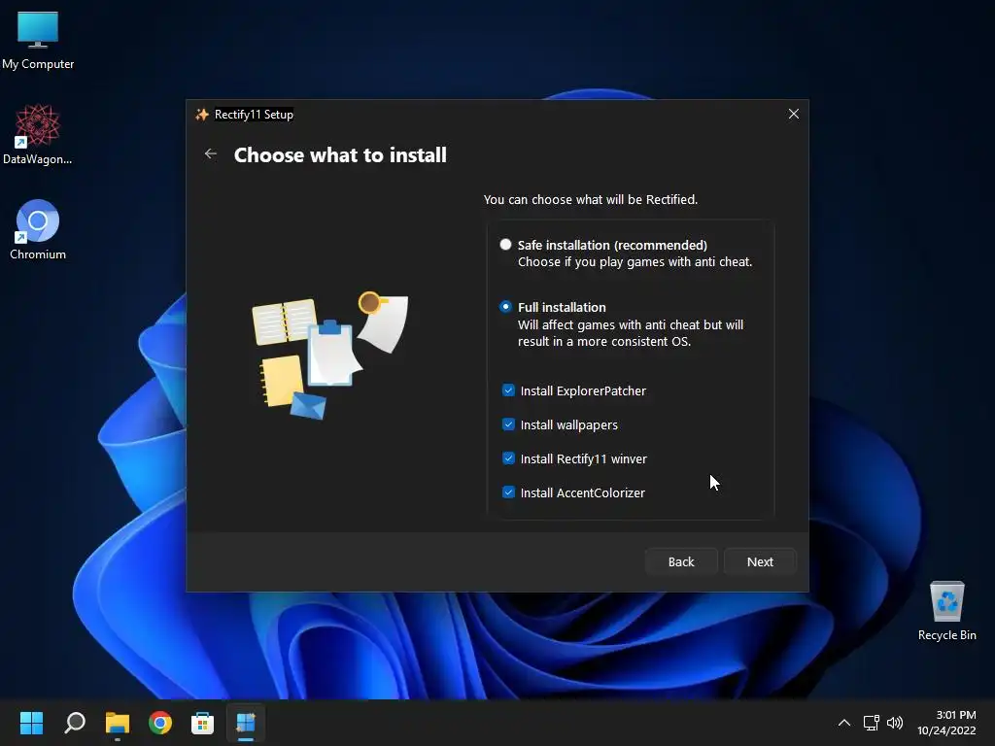Click the network tray icon

[x=871, y=723]
